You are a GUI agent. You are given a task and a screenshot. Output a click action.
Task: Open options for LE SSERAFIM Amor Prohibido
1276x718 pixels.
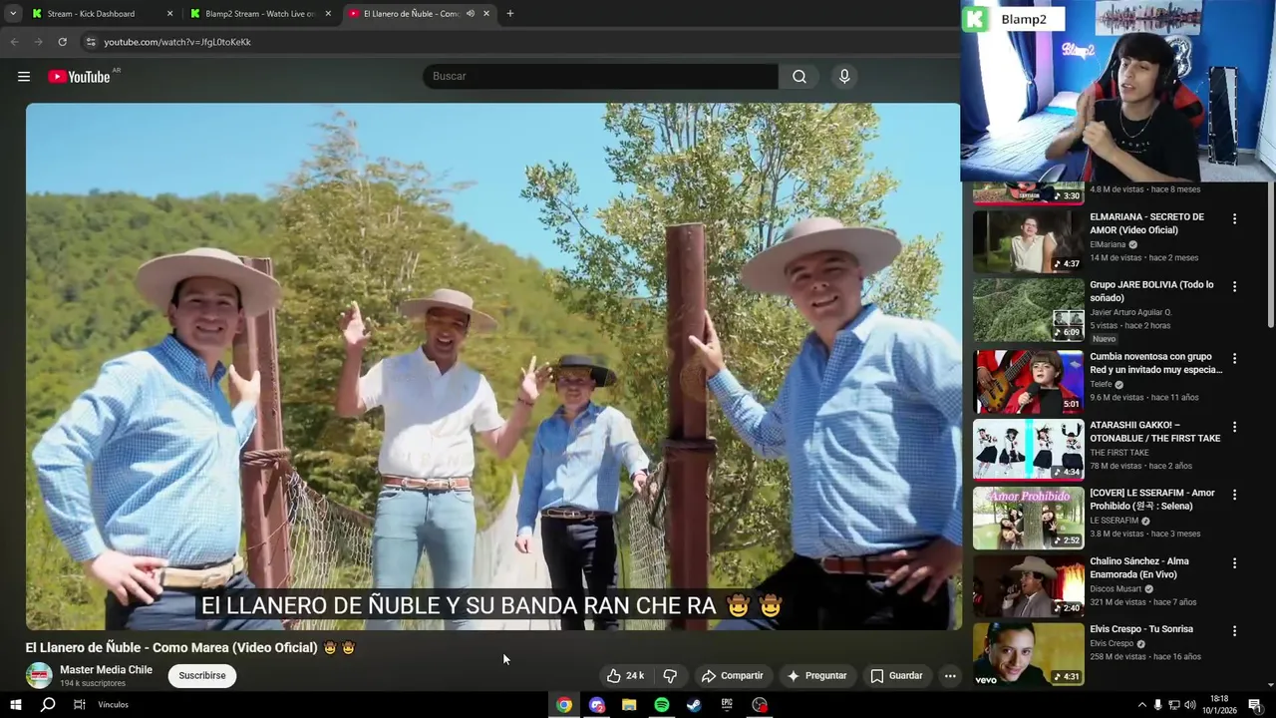1234,495
